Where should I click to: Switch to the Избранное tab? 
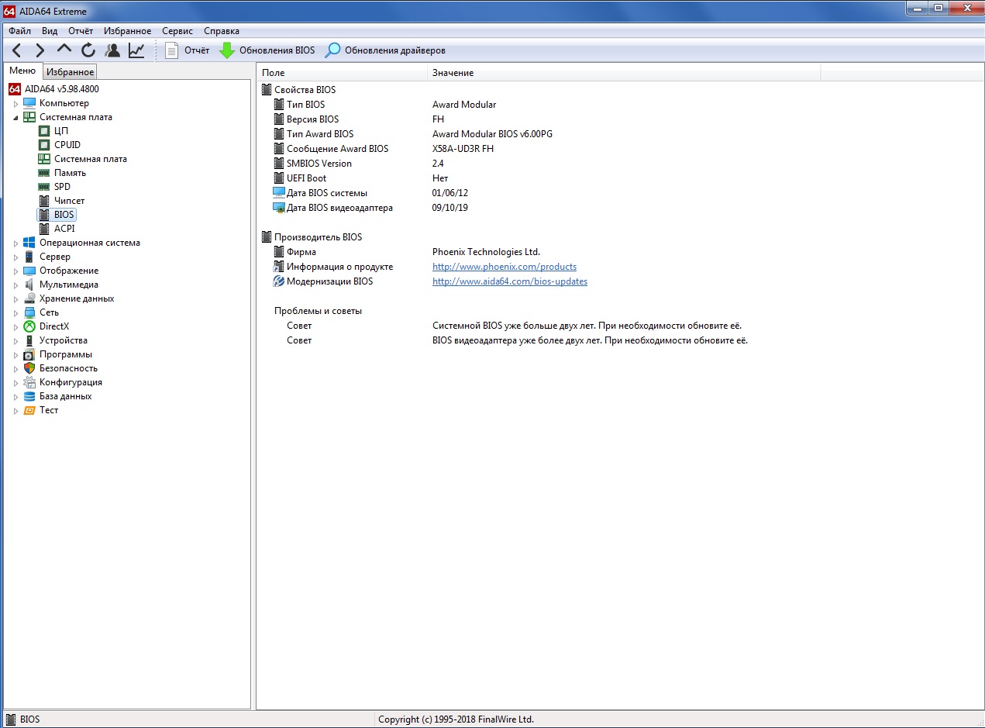(x=70, y=72)
